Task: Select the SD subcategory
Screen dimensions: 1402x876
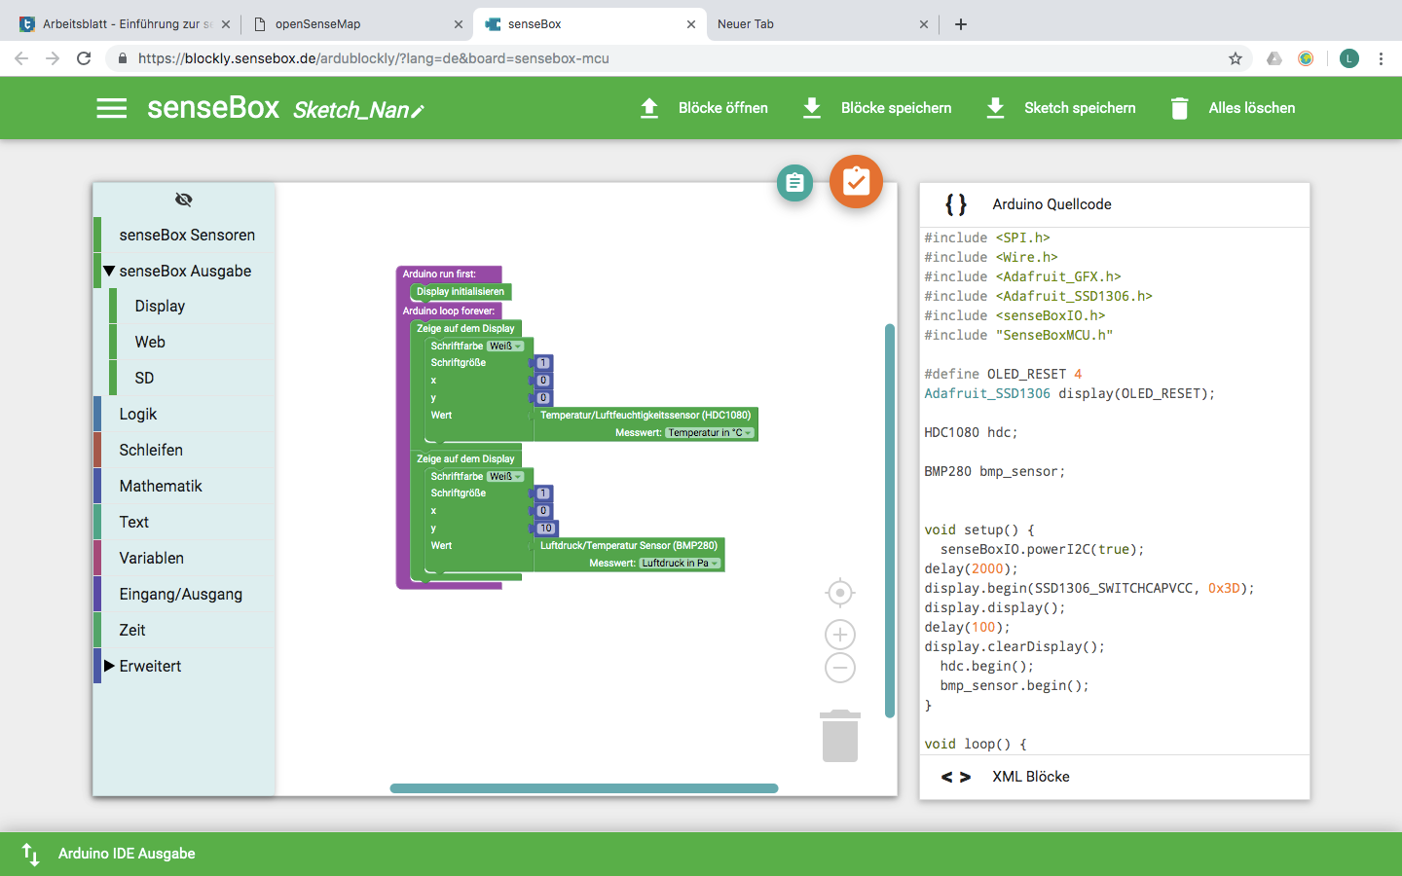Action: tap(193, 378)
